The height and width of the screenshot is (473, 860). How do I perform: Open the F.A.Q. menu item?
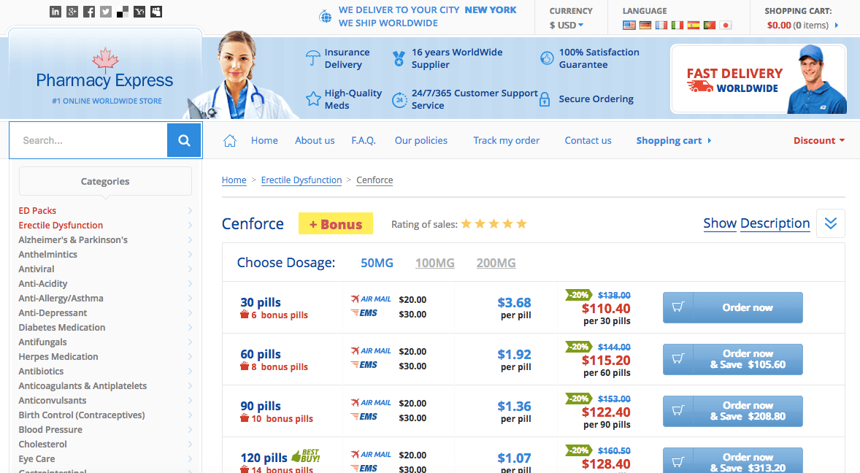pos(364,141)
